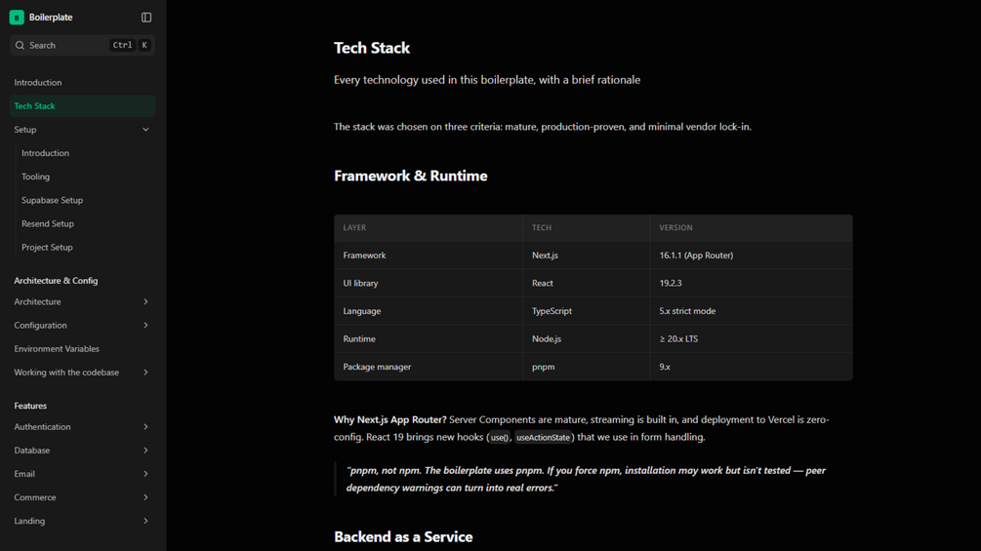Viewport: 981px width, 551px height.
Task: Select the Tech Stack sidebar item
Action: click(83, 106)
